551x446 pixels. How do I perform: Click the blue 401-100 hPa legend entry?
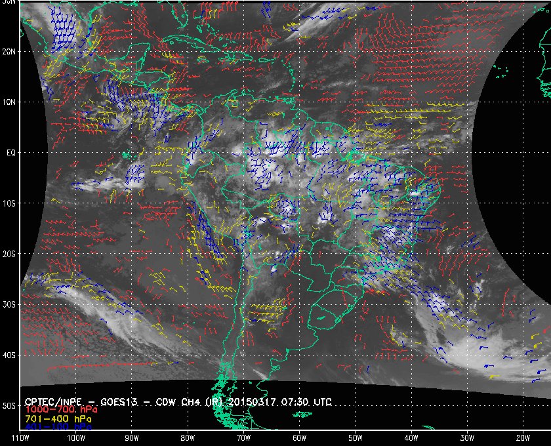(58, 427)
